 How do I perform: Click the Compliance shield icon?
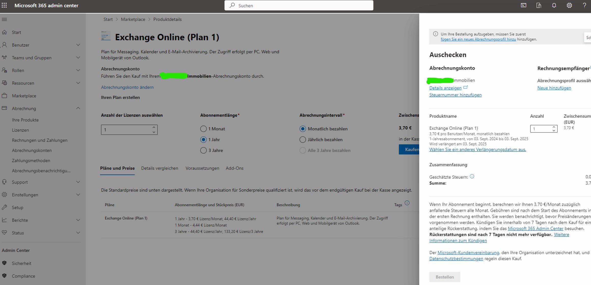coord(4,276)
